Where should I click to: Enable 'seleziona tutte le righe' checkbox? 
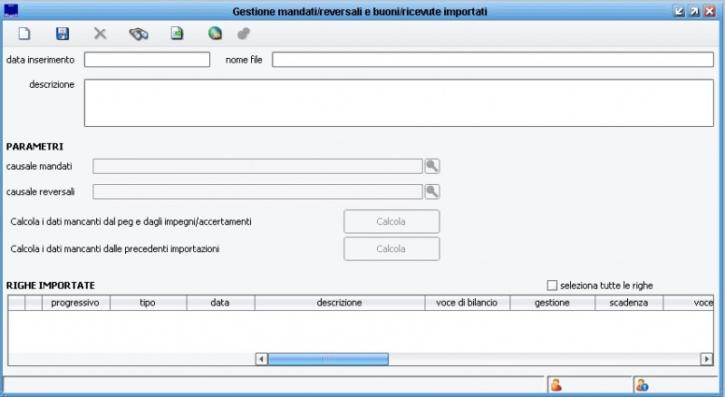pyautogui.click(x=552, y=285)
